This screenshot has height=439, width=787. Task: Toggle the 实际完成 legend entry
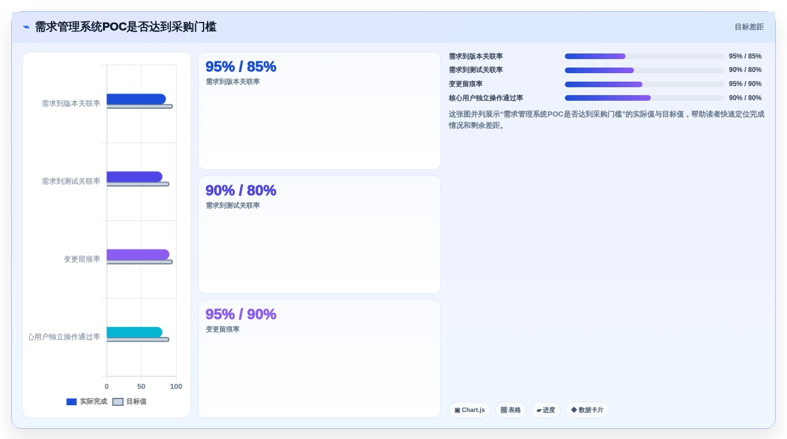[87, 402]
